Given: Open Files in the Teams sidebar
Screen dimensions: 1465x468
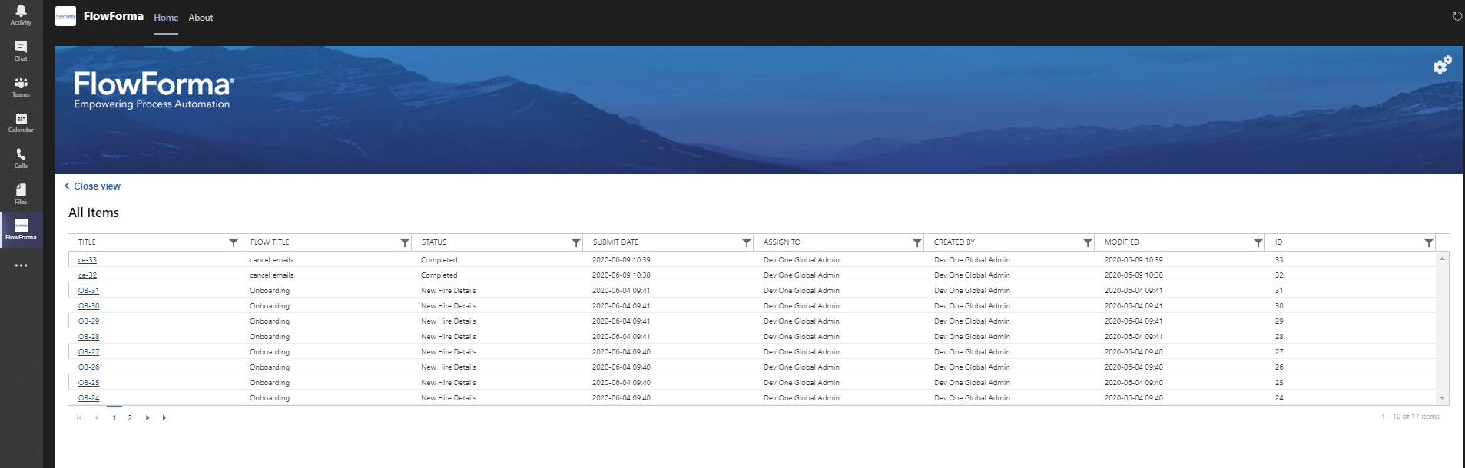Looking at the screenshot, I should [x=21, y=194].
